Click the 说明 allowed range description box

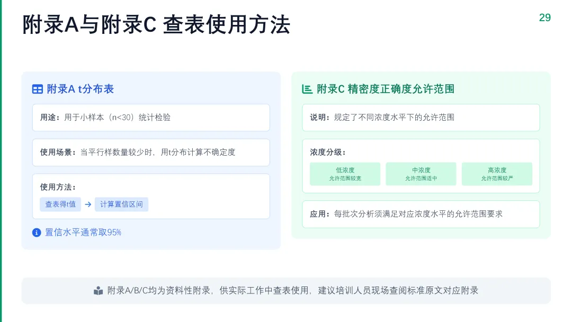[x=421, y=118]
